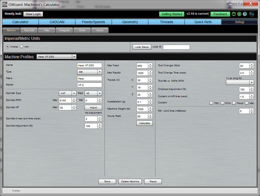Click the round globe icon beside the help icon
This screenshot has height=196, width=260.
pos(239,14)
